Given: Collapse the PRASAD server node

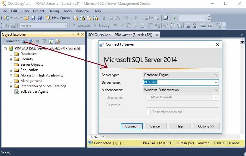Looking at the screenshot, I should [x=5, y=49].
